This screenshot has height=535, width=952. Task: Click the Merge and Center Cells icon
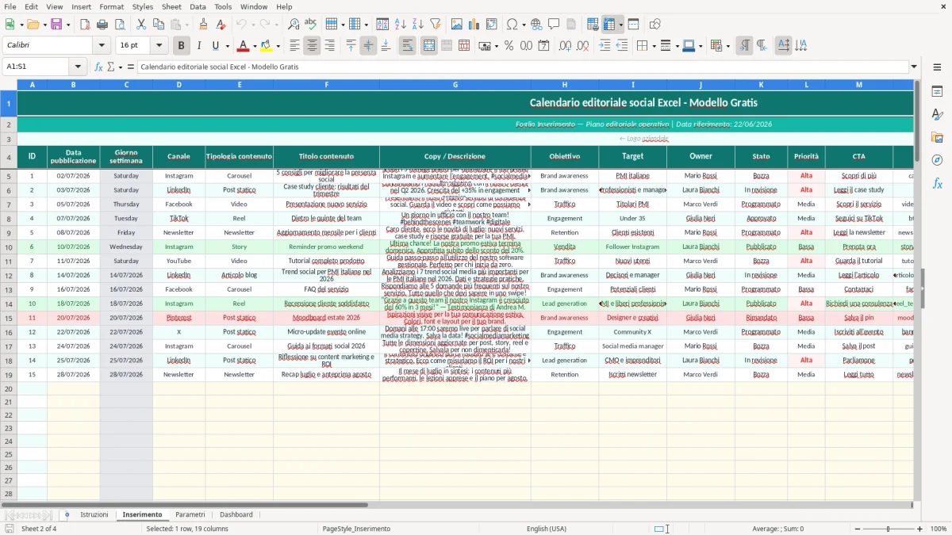click(x=429, y=46)
